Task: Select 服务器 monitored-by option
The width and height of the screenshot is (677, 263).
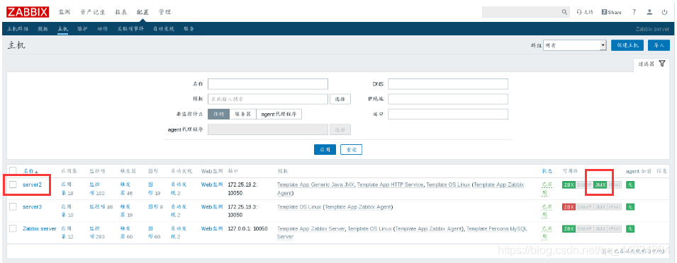Action: [x=242, y=114]
